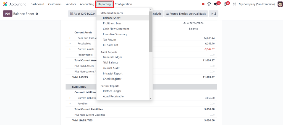Click the red recording indicator dot

pyautogui.click(x=203, y=4)
